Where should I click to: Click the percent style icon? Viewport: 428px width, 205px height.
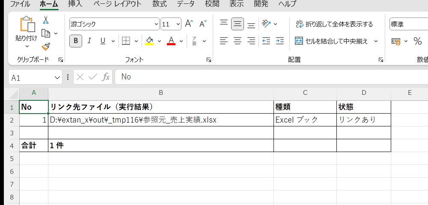tap(418, 41)
